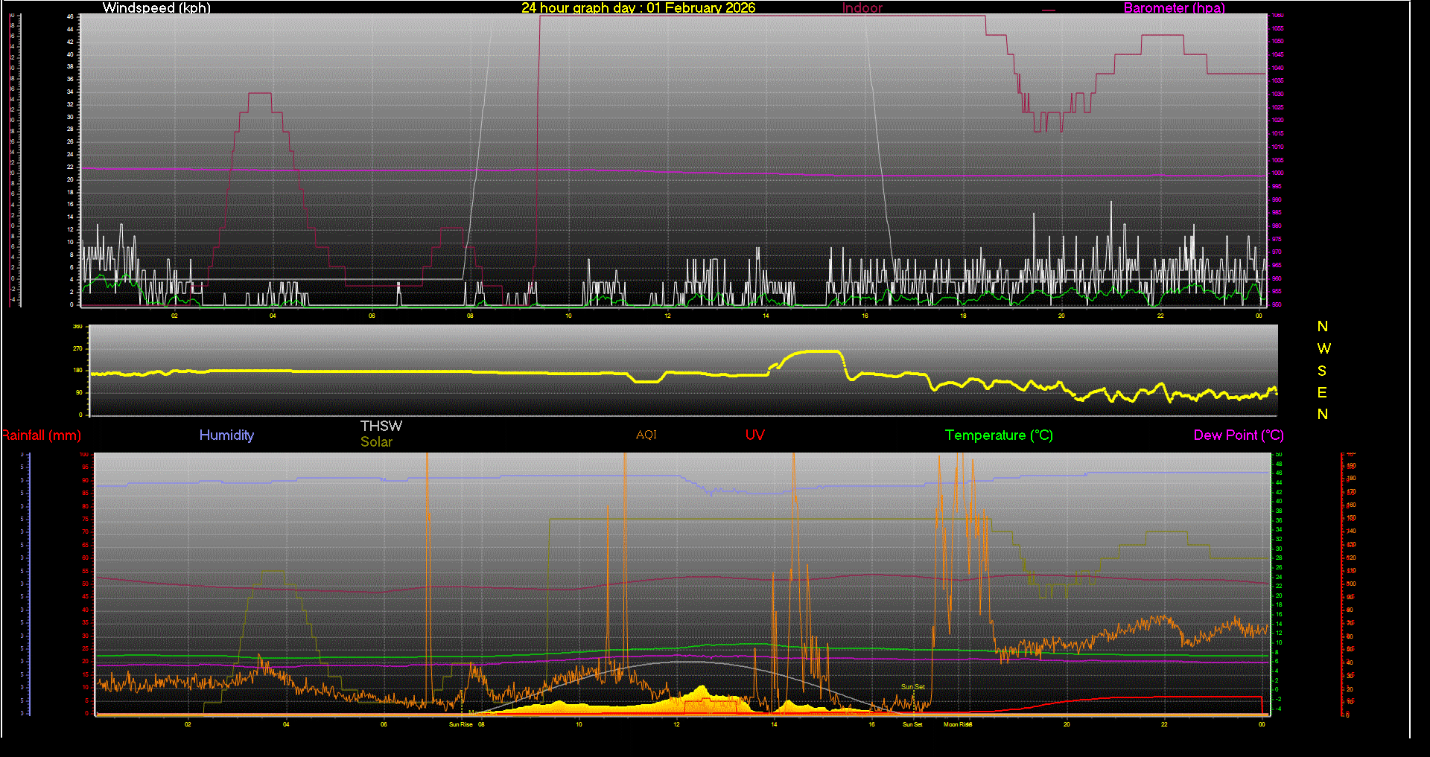Screen dimensions: 1430x757
Task: Select the AQI legend label
Action: coord(646,435)
